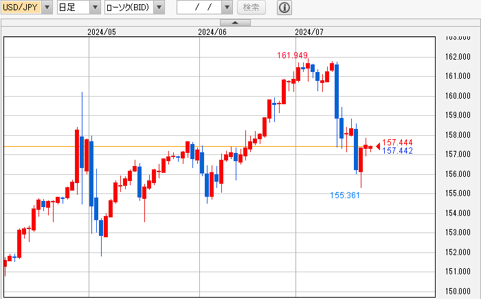This screenshot has width=481, height=299.
Task: Click the 157.000 price axis label
Action: coord(458,154)
